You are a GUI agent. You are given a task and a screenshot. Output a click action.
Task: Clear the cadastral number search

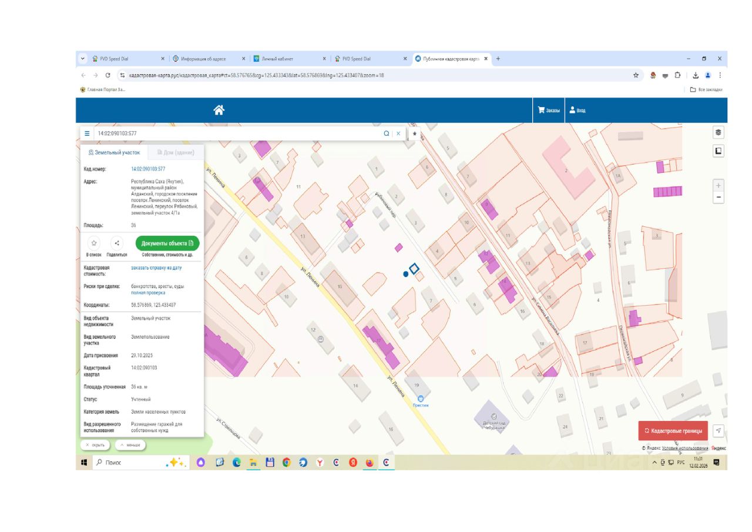pos(398,133)
